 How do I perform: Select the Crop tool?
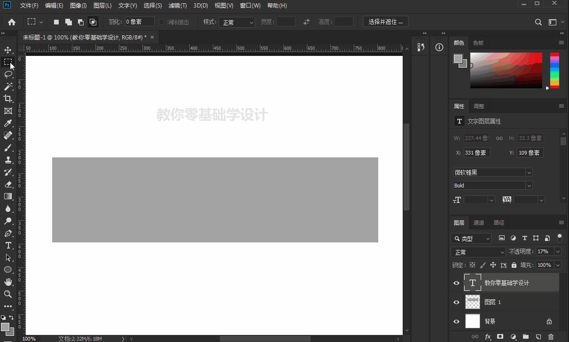pyautogui.click(x=8, y=99)
